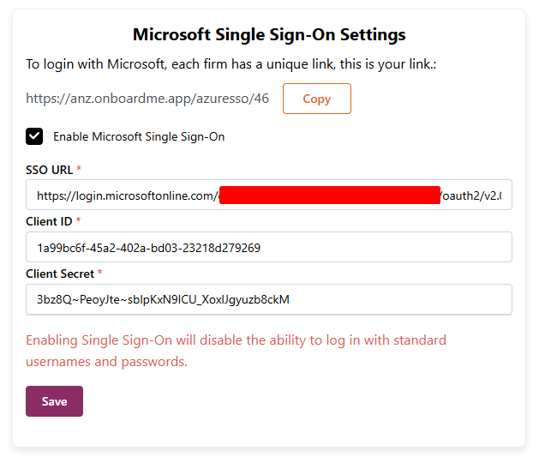Click the red Single Sign-On warning message

click(236, 351)
